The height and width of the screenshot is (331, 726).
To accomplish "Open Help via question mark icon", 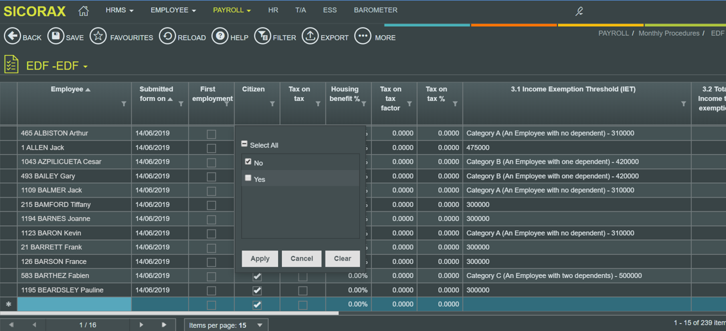I will 220,36.
